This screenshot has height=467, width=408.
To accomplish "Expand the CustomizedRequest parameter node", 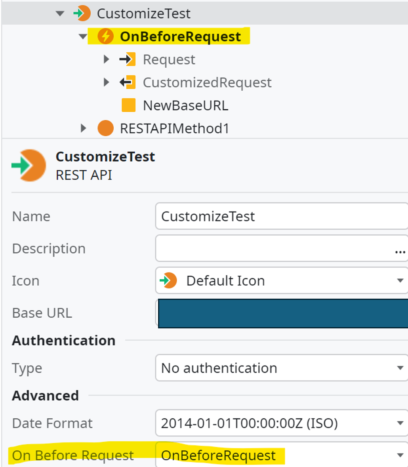I will coord(106,82).
